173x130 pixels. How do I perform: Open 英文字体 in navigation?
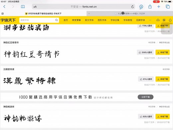(x=89, y=20)
